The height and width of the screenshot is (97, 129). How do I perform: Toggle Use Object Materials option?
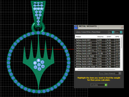pos(110,73)
